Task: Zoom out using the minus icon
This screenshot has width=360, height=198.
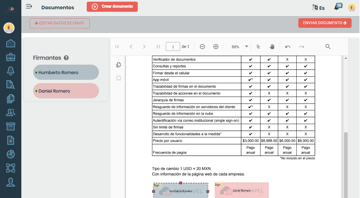Action: (202, 47)
